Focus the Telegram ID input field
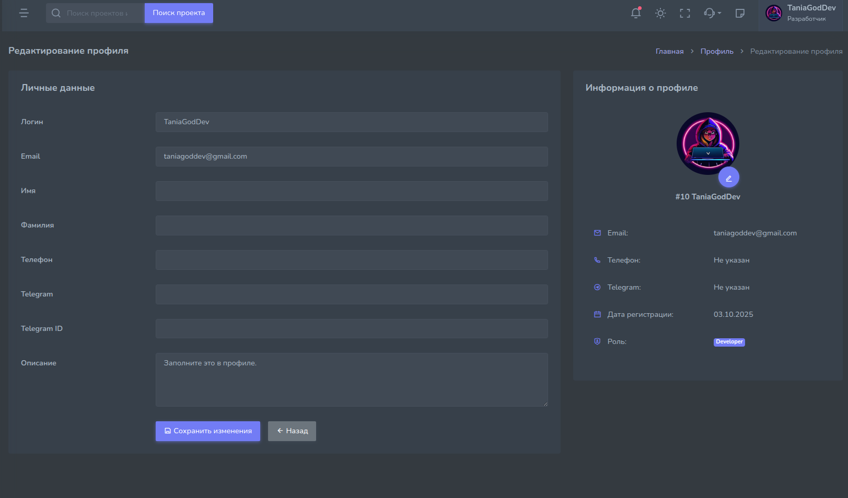 (x=352, y=329)
